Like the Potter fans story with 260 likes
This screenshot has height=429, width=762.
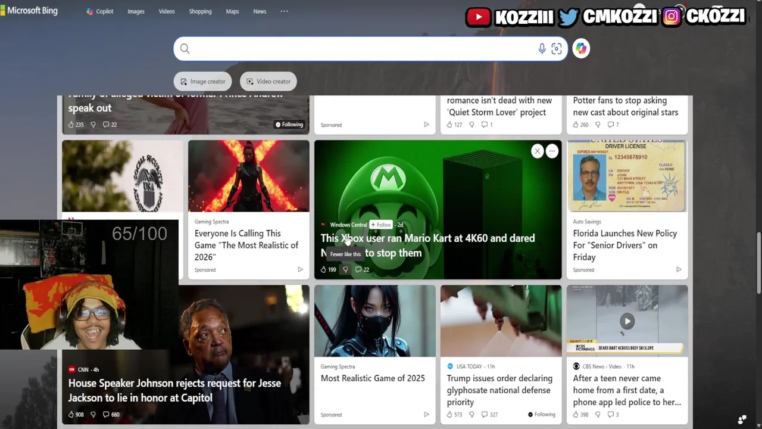point(580,125)
